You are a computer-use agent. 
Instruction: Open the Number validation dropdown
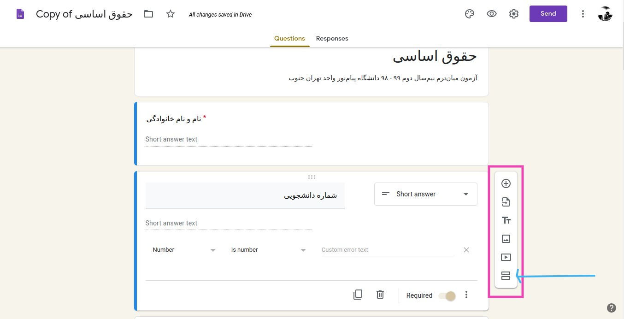pos(184,250)
